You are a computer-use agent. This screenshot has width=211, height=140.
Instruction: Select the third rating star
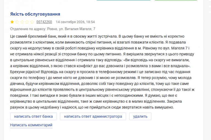coord(22,22)
